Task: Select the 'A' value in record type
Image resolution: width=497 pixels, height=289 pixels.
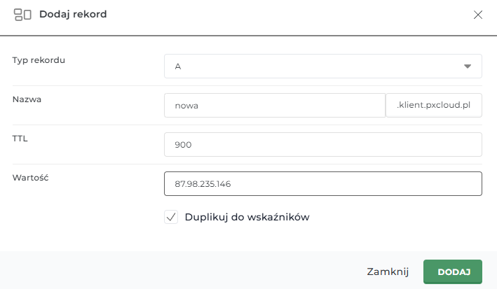Action: pos(179,66)
